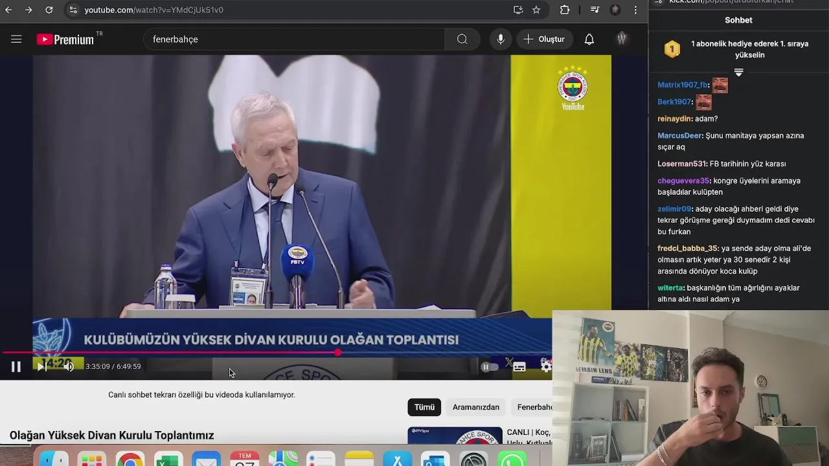
Task: Open Chrome three-dot menu
Action: 635,10
